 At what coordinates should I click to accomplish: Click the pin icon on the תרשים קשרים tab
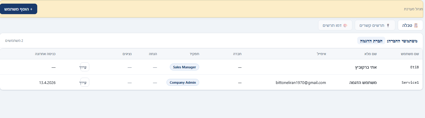(x=388, y=26)
